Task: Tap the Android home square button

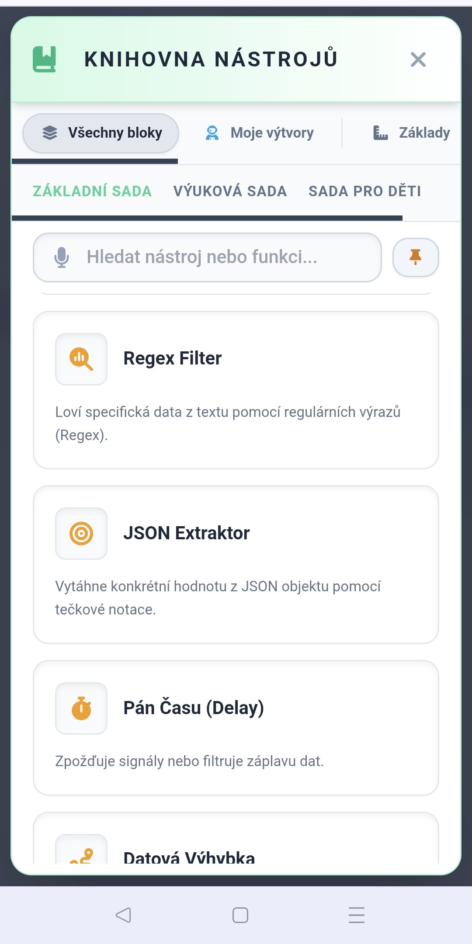Action: coord(240,915)
